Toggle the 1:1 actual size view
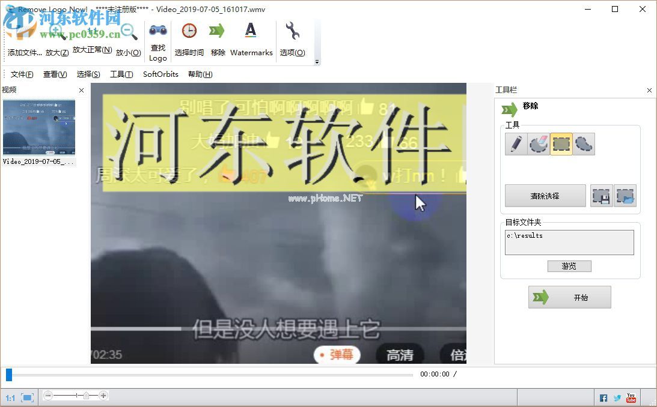657x407 pixels. click(x=9, y=397)
